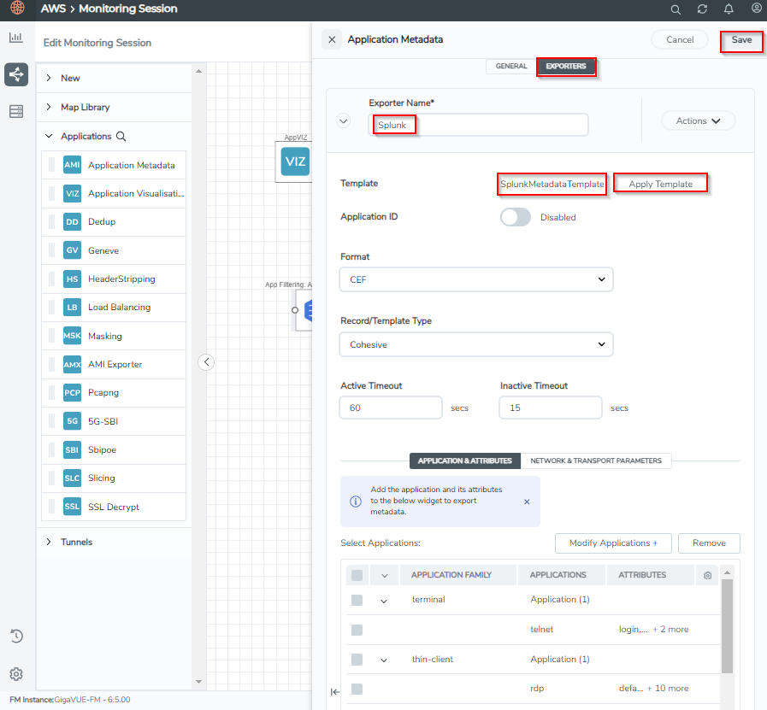
Task: Open the history clock icon in sidebar
Action: 16,636
